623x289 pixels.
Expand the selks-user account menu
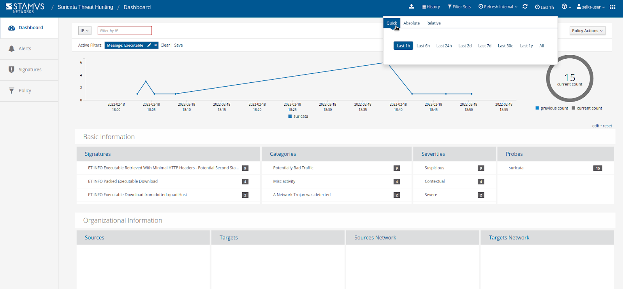[x=591, y=7]
